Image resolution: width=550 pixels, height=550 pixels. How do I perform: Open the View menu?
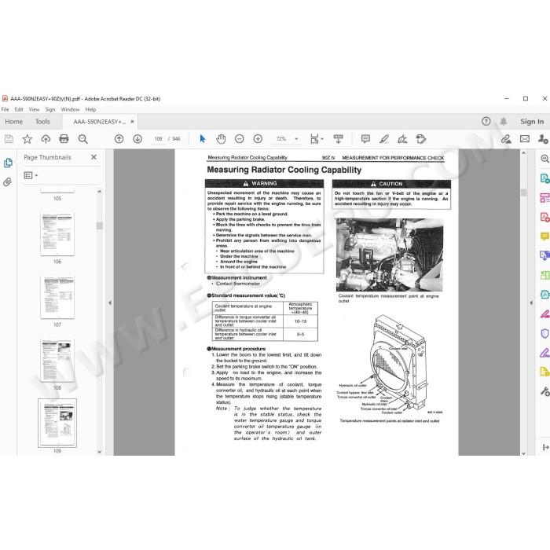coord(34,109)
